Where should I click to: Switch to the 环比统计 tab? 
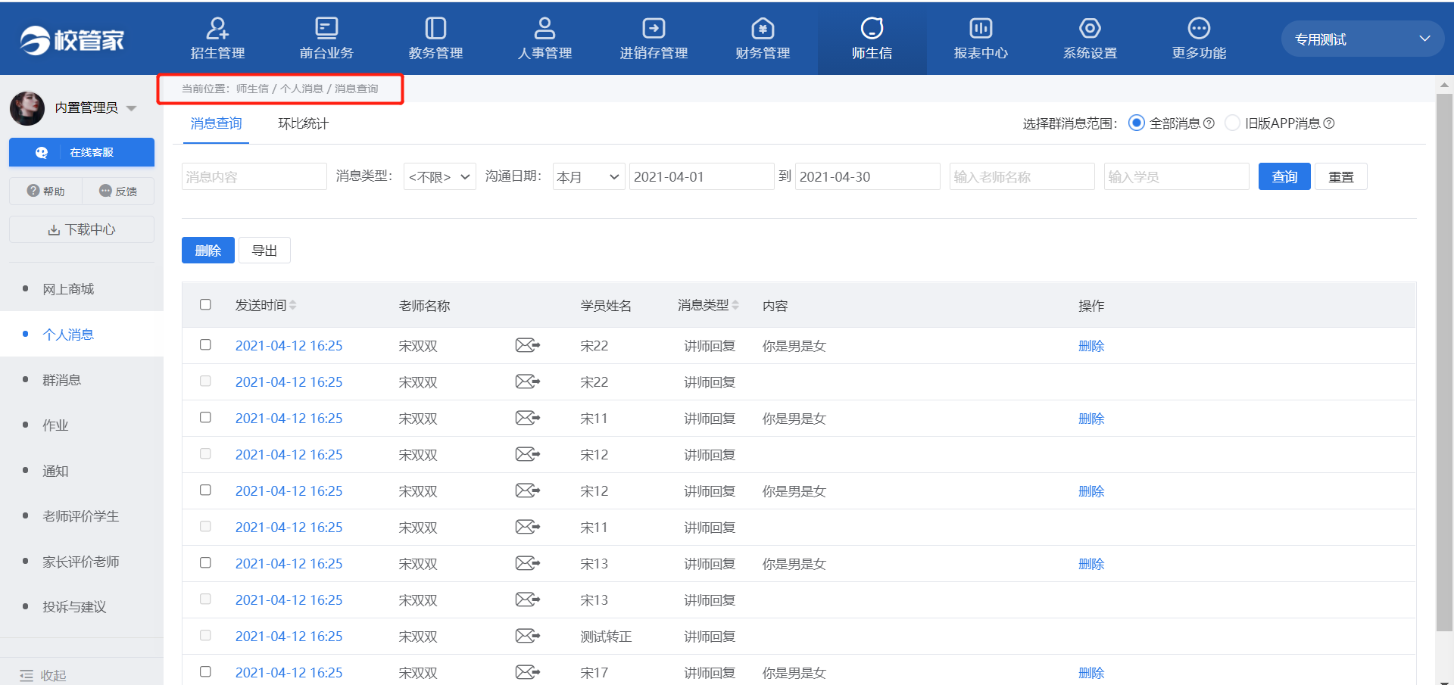pyautogui.click(x=303, y=123)
